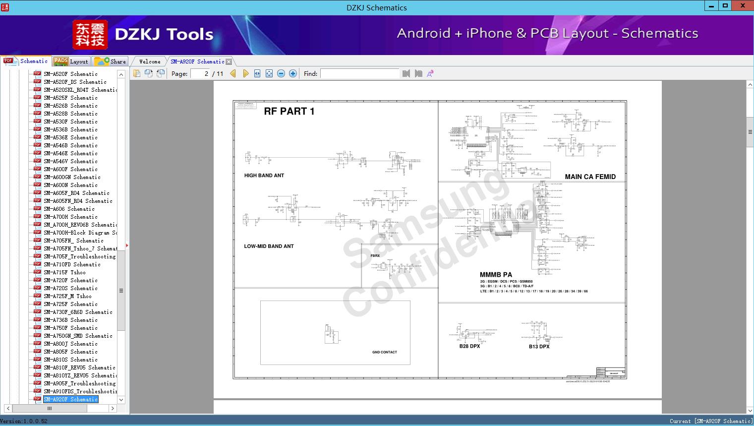Click the page number input field

coord(200,73)
